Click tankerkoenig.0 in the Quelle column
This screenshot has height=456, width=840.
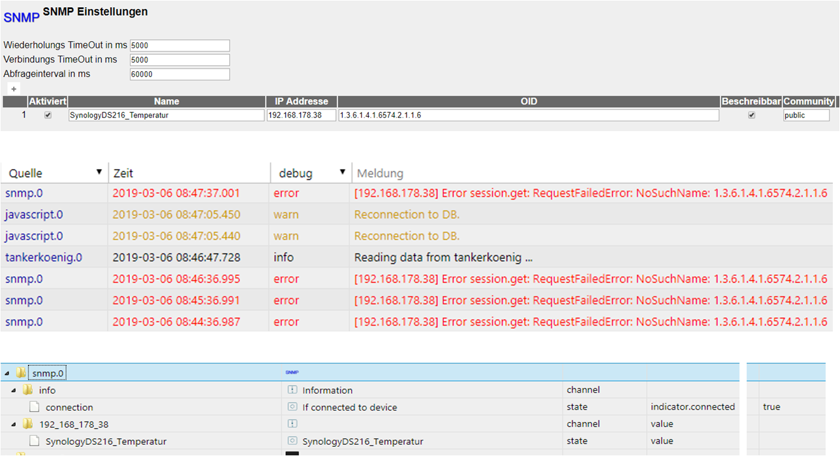coord(44,258)
